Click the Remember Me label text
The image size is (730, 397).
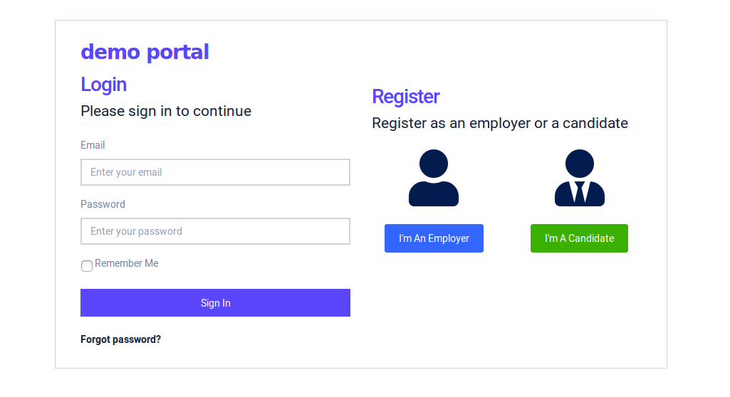tap(127, 263)
